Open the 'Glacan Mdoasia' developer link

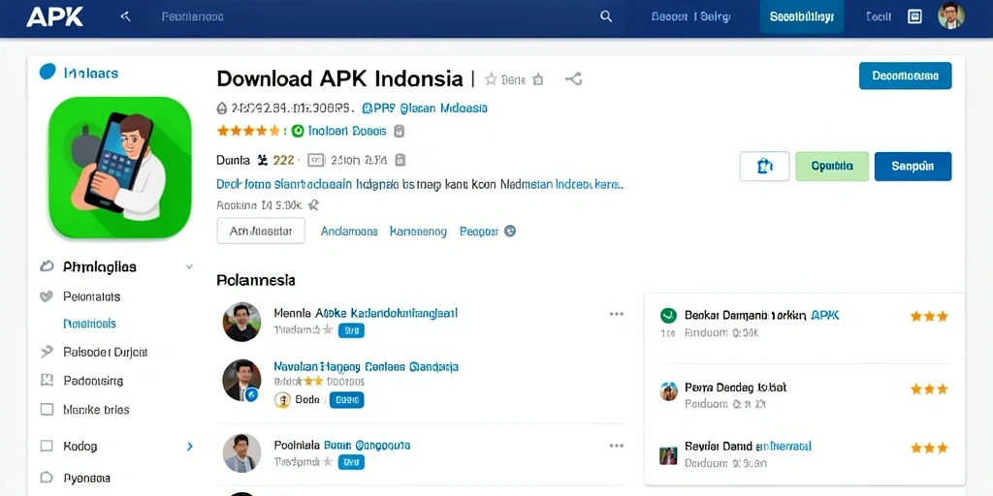point(425,108)
